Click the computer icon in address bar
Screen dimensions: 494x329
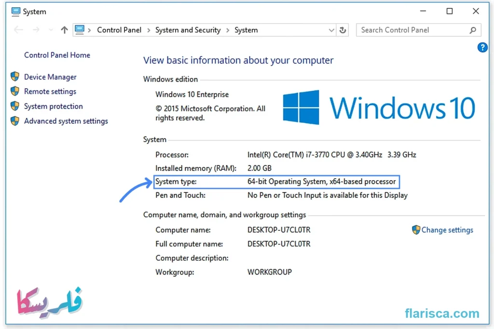coord(80,30)
